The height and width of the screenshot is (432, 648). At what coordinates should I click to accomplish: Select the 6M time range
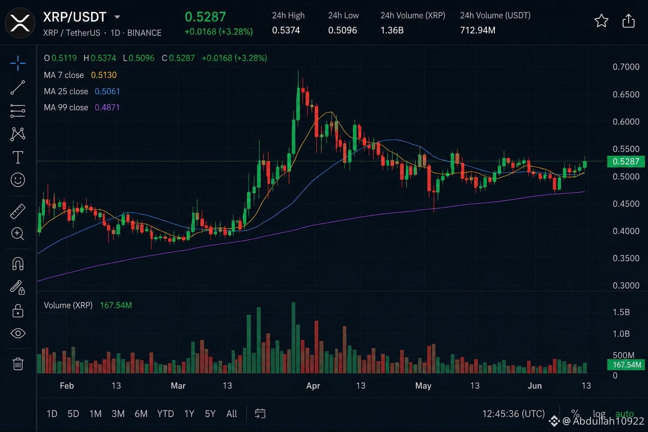(x=141, y=414)
